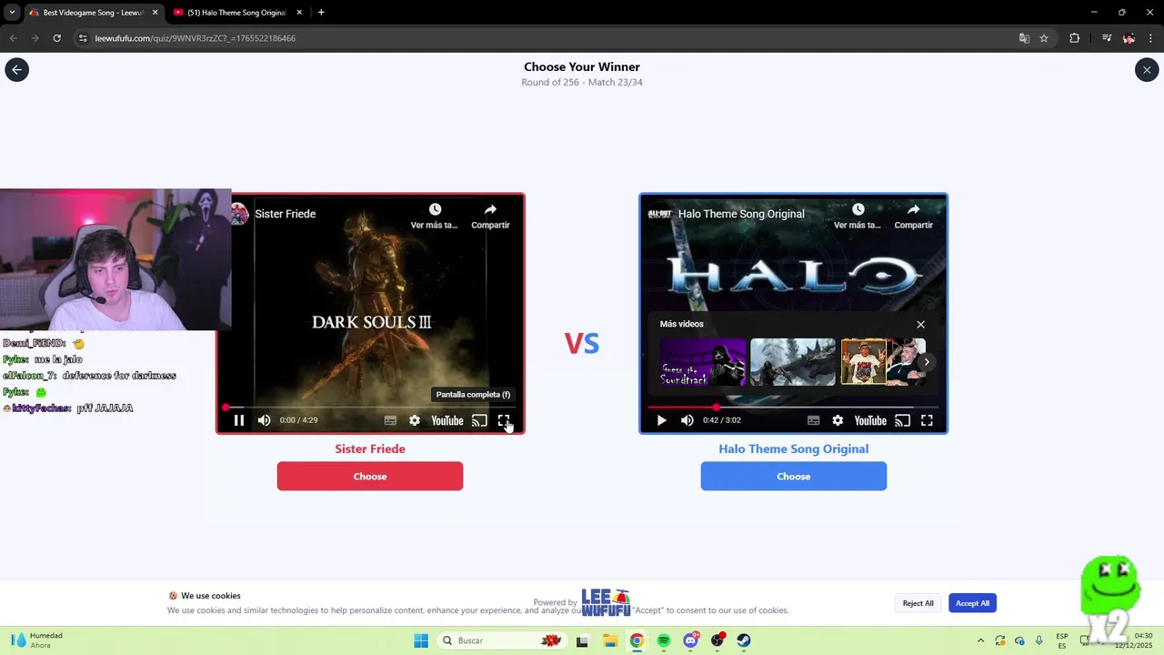1164x655 pixels.
Task: Translate this page icon
Action: click(x=1024, y=38)
